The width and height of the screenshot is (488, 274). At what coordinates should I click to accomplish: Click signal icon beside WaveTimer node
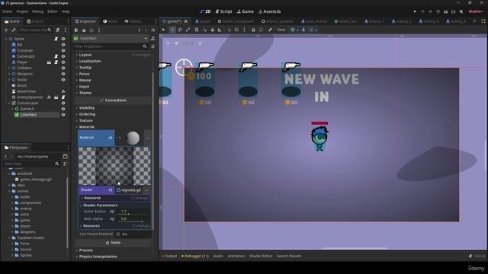[63, 91]
